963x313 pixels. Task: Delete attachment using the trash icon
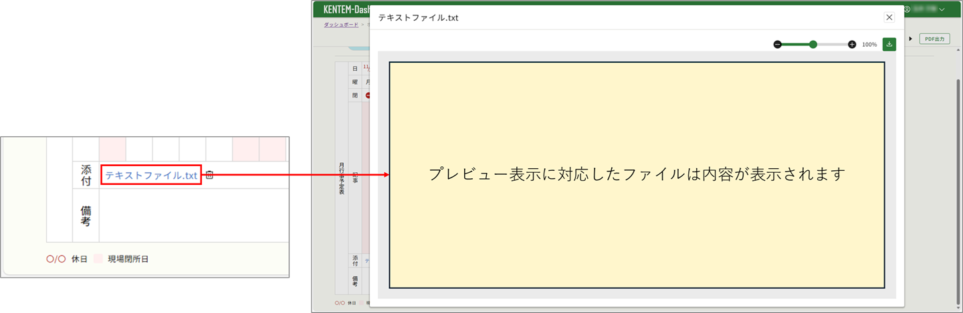(209, 175)
